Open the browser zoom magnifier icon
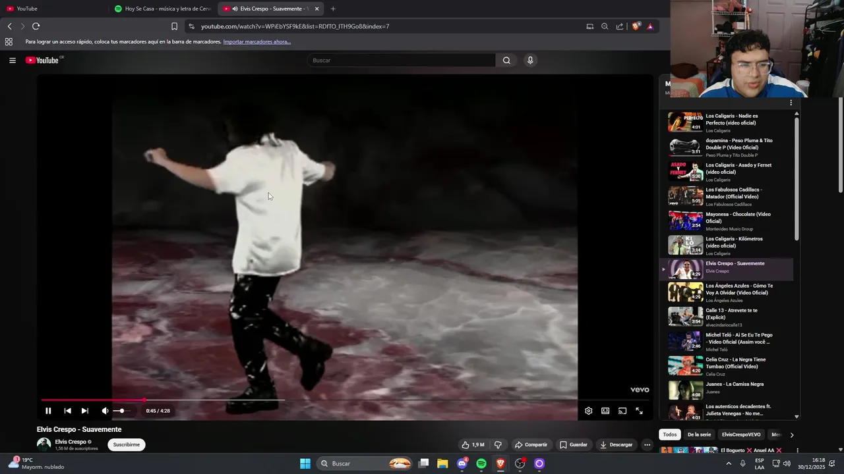The image size is (844, 474). click(605, 26)
